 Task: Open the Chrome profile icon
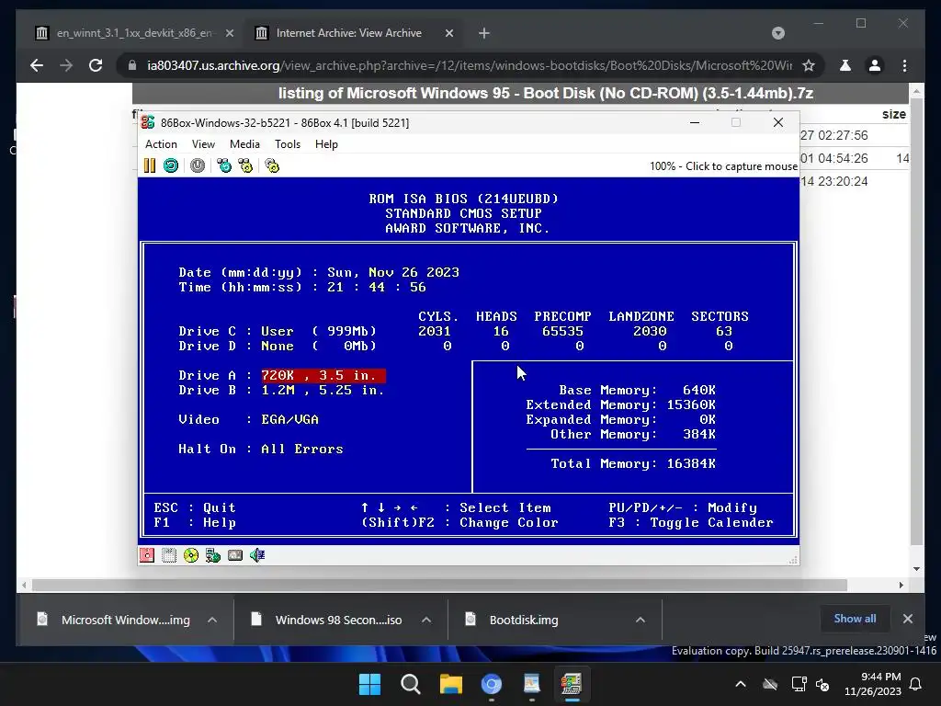point(875,65)
